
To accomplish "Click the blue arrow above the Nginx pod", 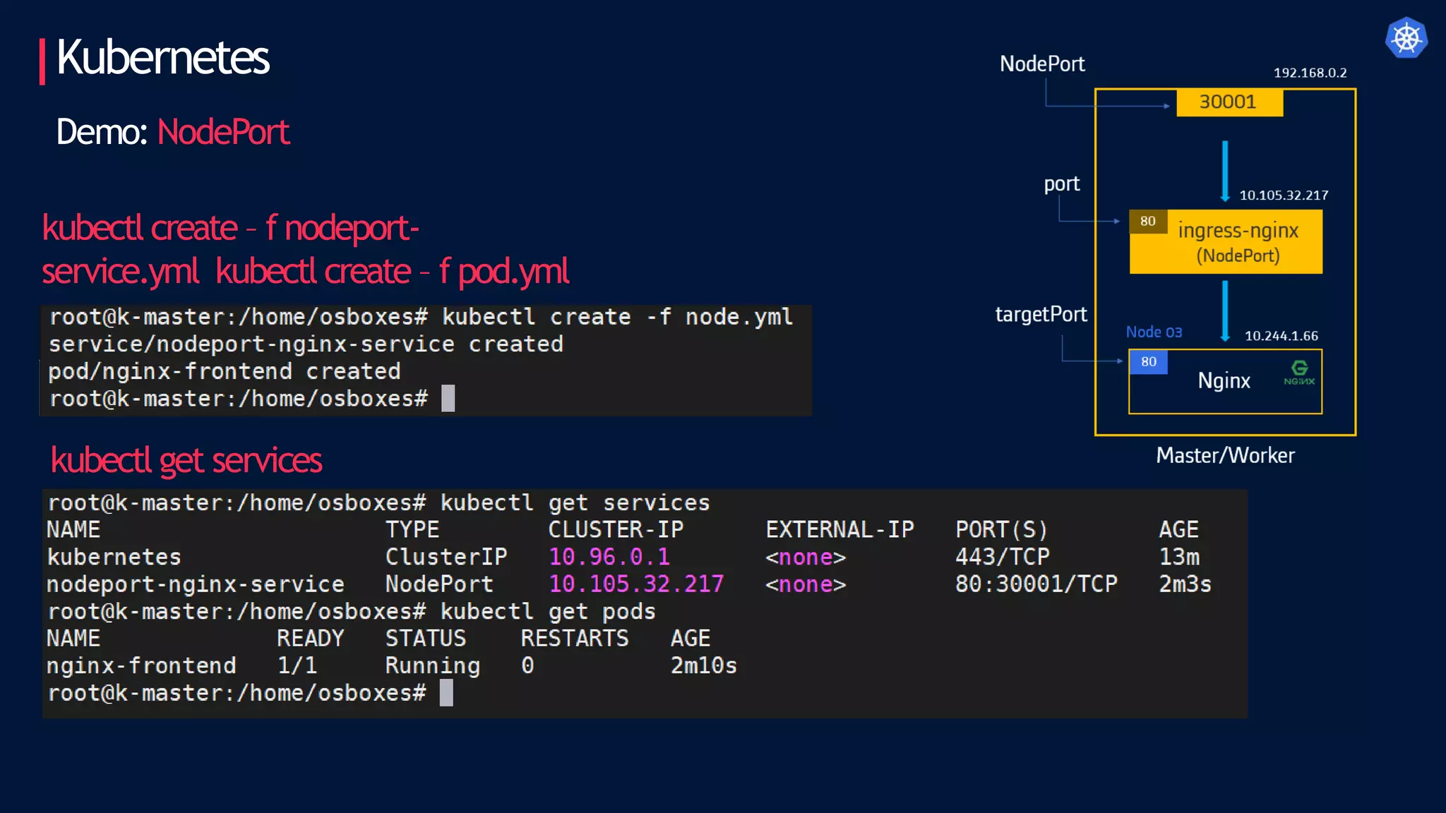I will [1225, 311].
